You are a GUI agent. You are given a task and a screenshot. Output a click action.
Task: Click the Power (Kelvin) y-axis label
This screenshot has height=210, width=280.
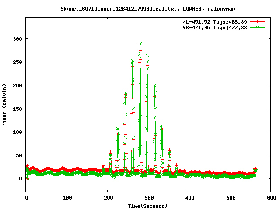pos(4,105)
